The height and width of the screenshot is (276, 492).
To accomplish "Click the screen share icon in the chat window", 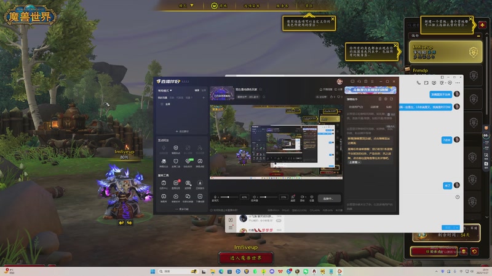I will (x=434, y=83).
